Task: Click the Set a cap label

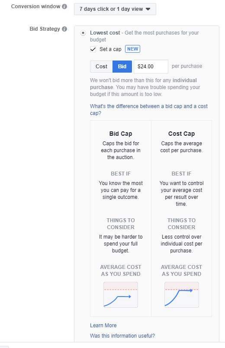Action: click(110, 49)
